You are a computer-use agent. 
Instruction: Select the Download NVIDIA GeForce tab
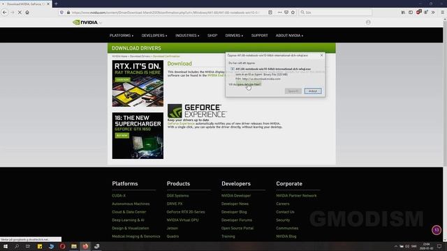[x=26, y=4]
